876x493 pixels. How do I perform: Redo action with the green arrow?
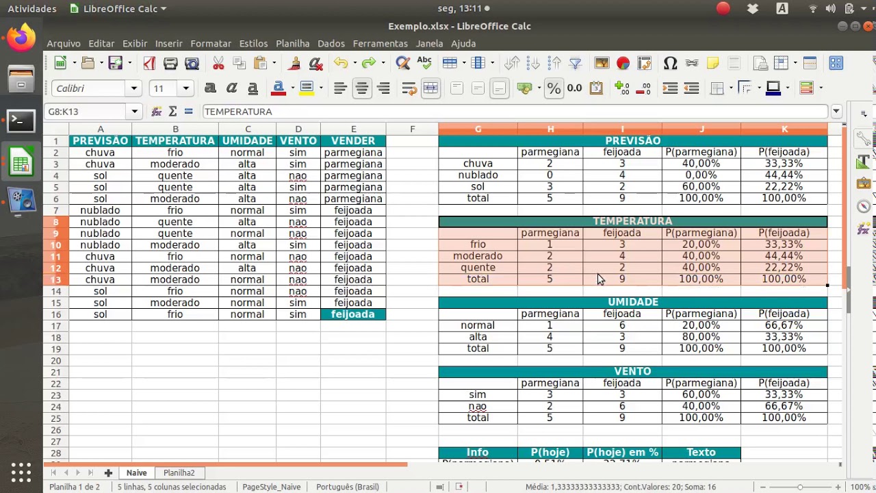point(369,63)
